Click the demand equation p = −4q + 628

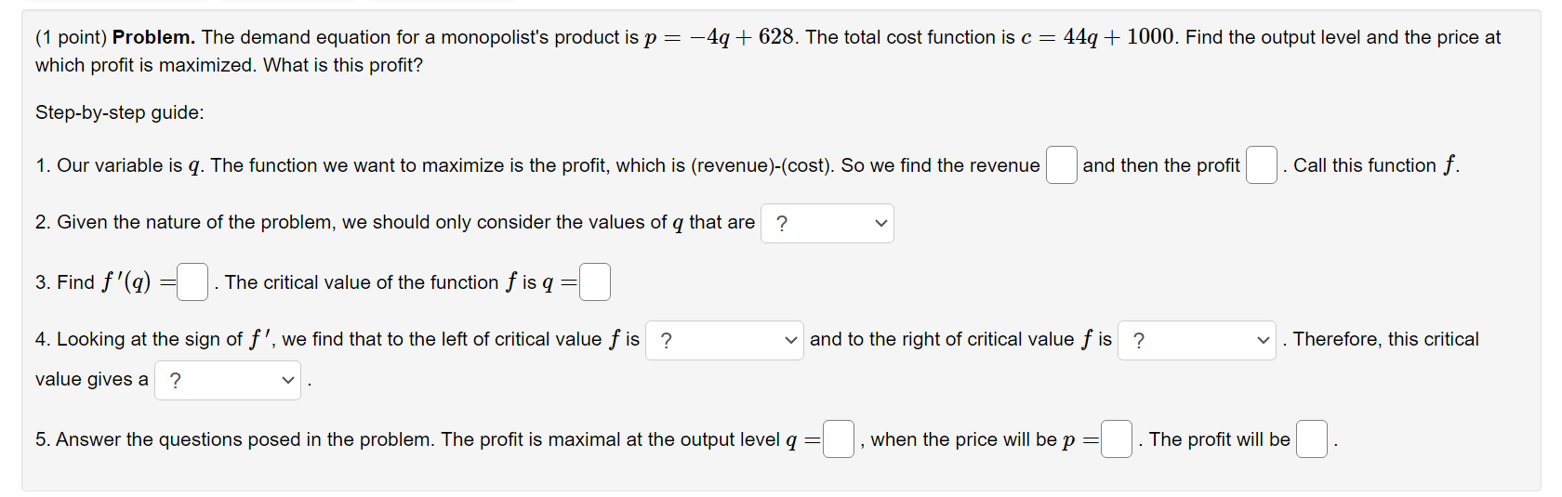[x=719, y=37]
